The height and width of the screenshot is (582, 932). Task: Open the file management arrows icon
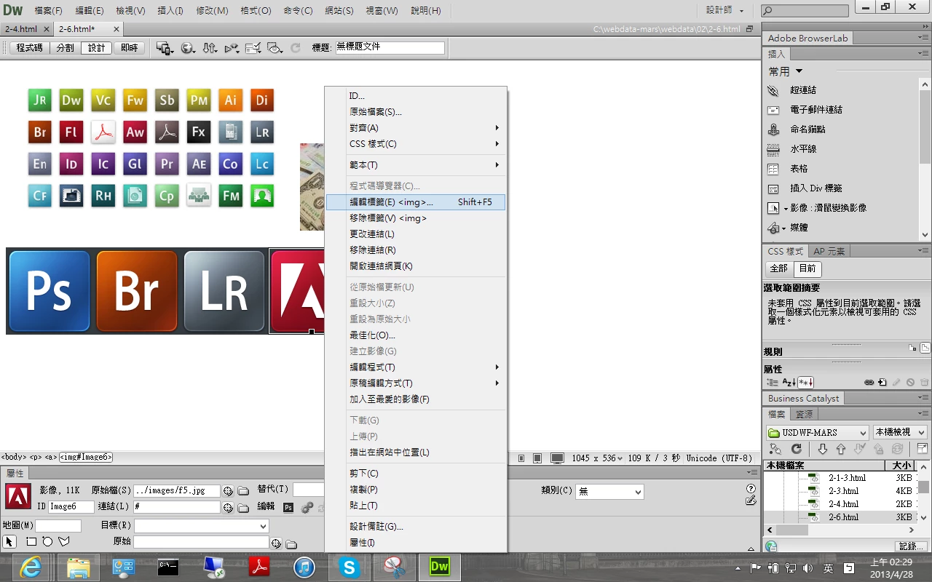(210, 48)
